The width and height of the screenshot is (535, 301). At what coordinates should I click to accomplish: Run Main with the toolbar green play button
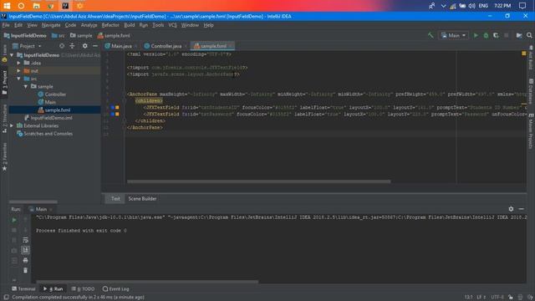(x=476, y=35)
